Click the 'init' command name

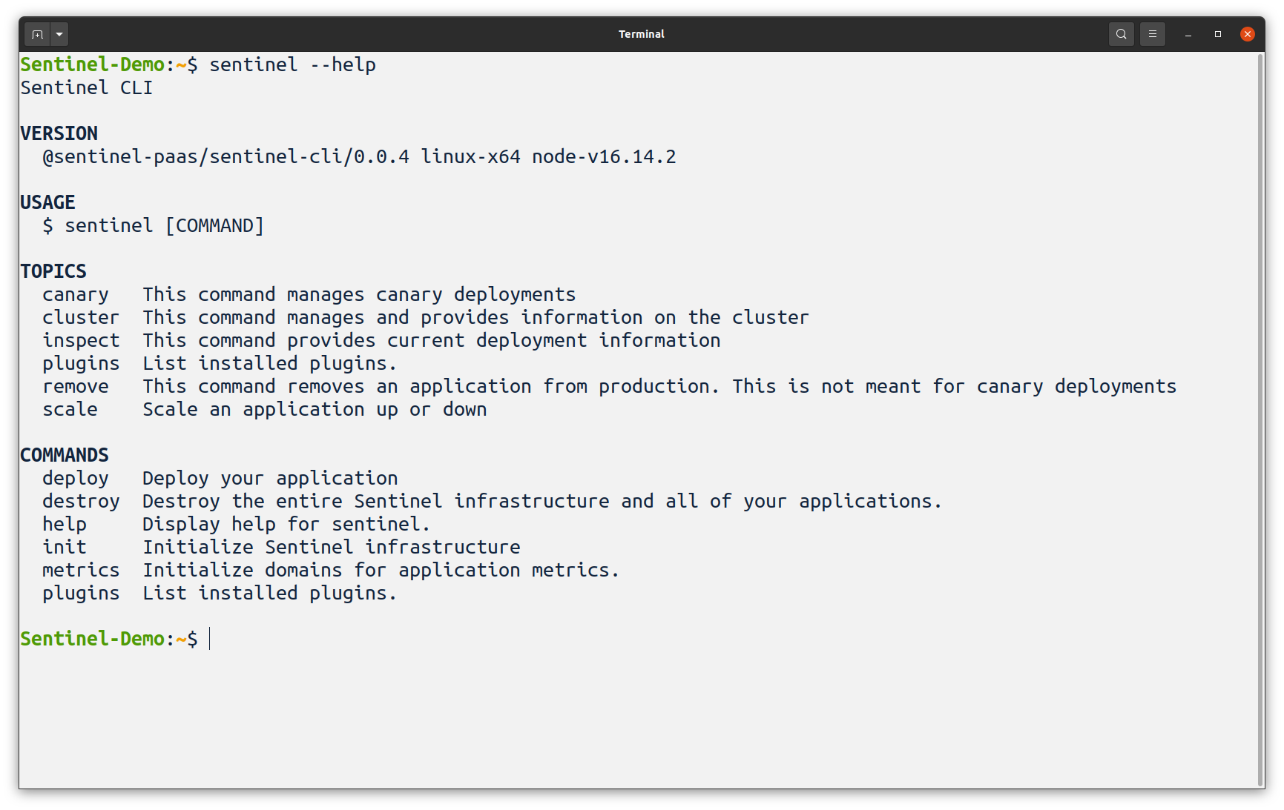tap(65, 548)
